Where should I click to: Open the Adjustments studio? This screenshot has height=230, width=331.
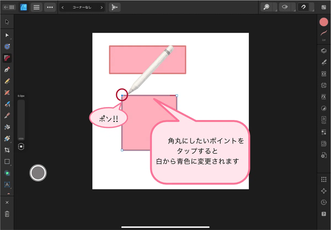(x=324, y=108)
